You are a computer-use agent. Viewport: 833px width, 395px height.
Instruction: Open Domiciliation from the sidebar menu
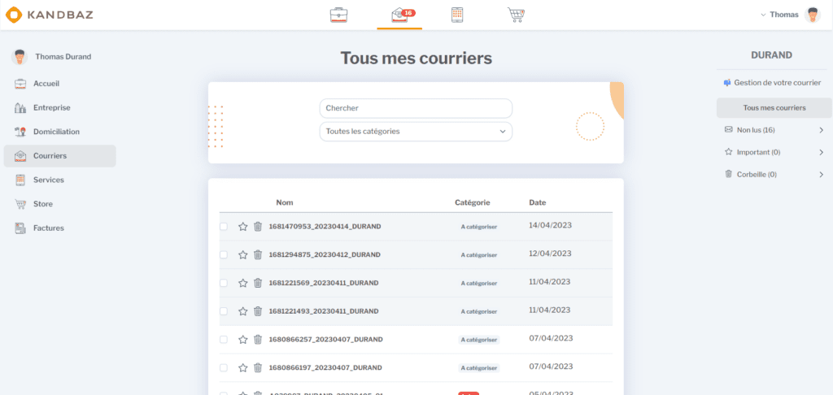click(x=56, y=132)
